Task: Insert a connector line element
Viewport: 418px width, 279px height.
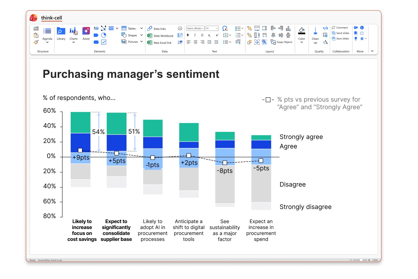Action: pyautogui.click(x=104, y=28)
